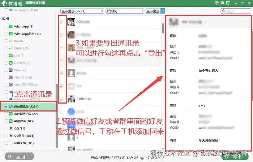Viewport: 253px width, 162px height.
Task: Check the QQ附件 (4886) checkbox
Action: point(6,136)
